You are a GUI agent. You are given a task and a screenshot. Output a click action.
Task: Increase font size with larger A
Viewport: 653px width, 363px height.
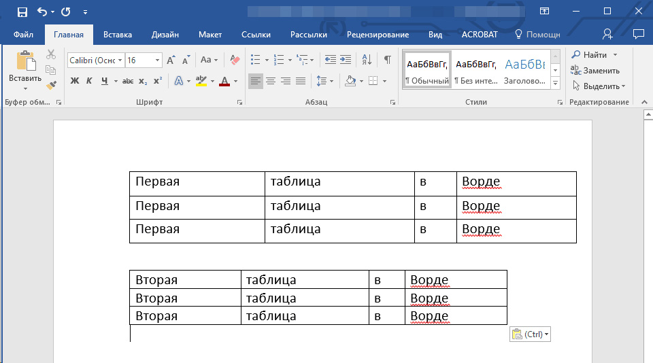[x=171, y=60]
